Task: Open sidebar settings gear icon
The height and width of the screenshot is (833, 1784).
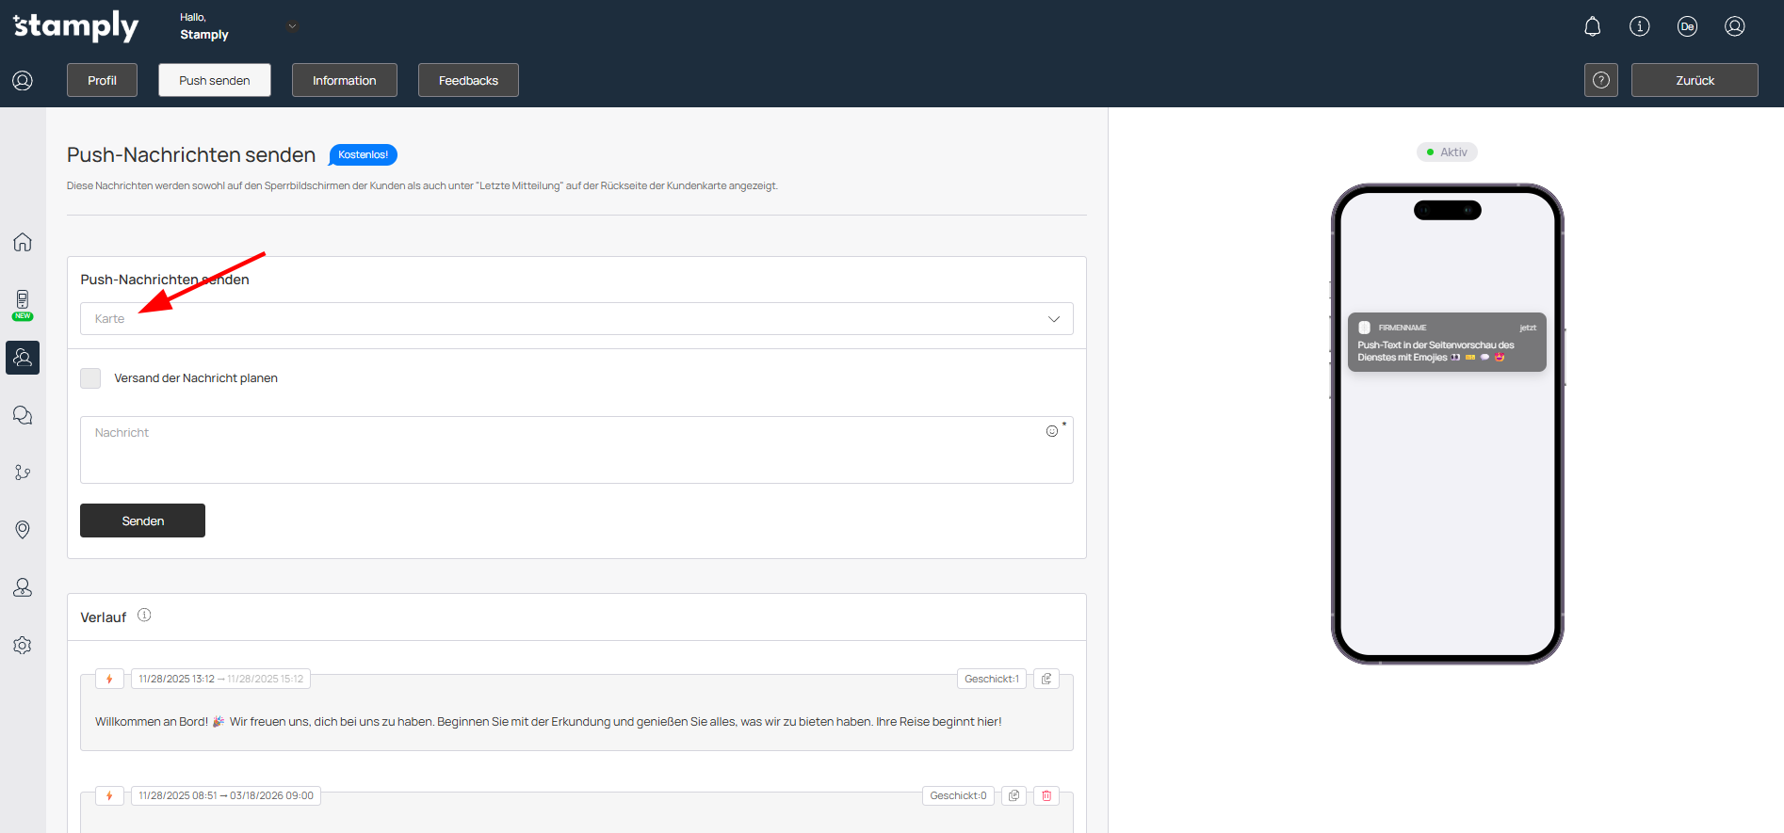Action: (23, 646)
